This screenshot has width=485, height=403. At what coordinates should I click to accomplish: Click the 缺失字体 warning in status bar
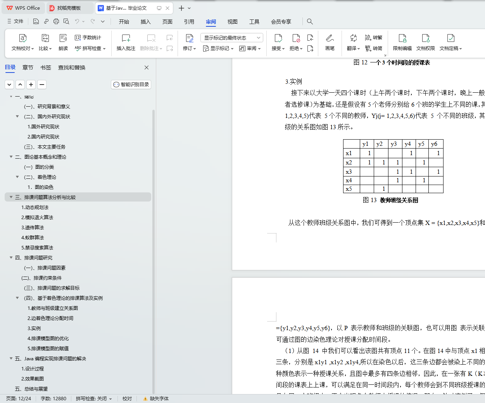(156, 399)
